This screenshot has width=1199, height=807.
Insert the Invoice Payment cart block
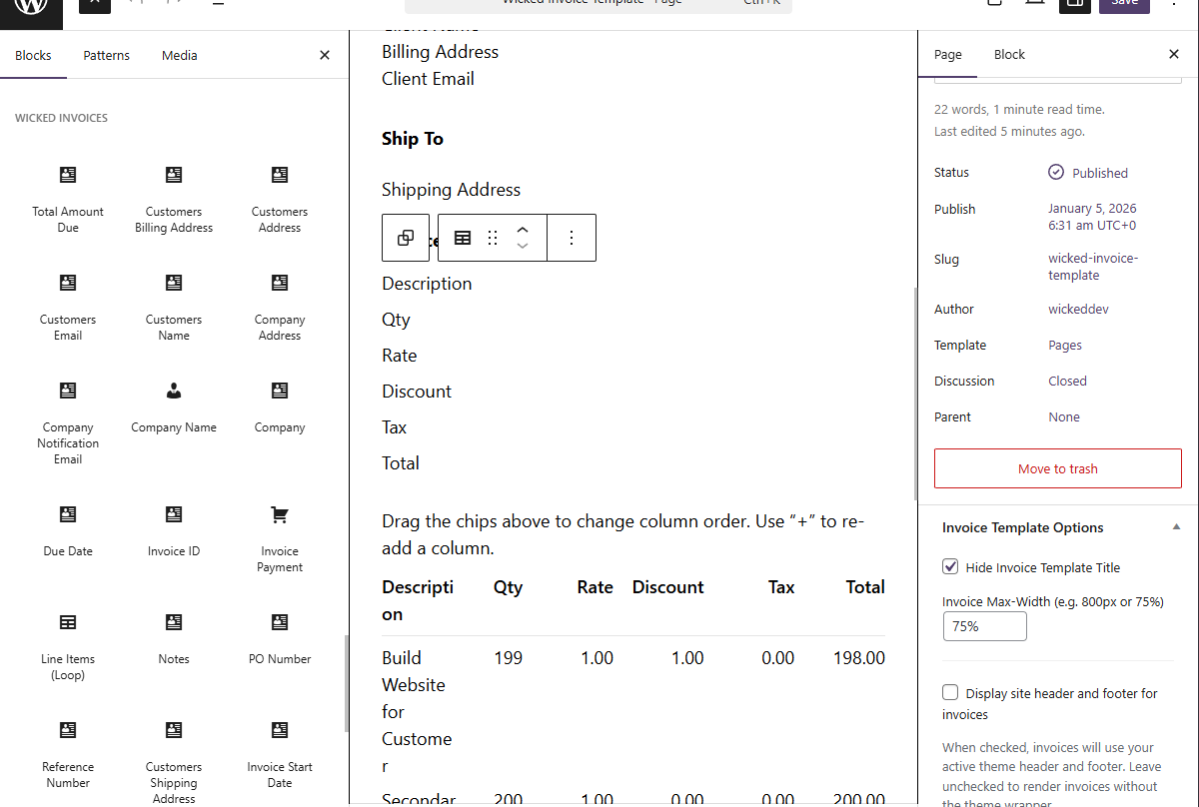tap(279, 539)
